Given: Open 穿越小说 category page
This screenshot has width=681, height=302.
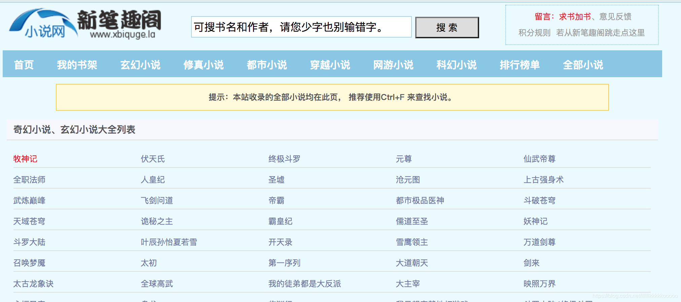Looking at the screenshot, I should coord(330,64).
